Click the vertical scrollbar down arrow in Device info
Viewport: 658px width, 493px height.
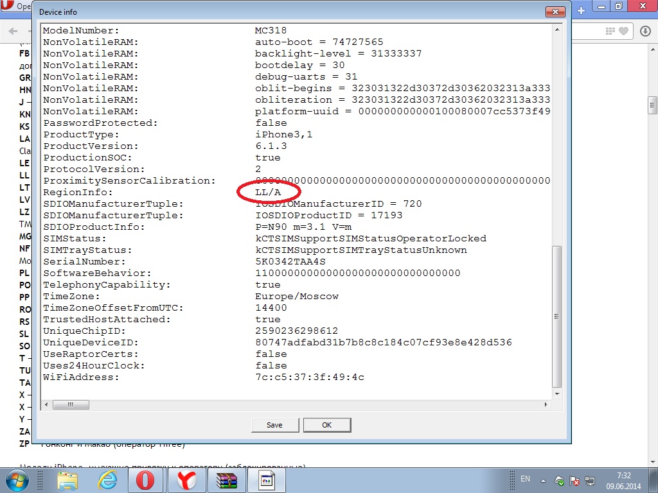557,394
